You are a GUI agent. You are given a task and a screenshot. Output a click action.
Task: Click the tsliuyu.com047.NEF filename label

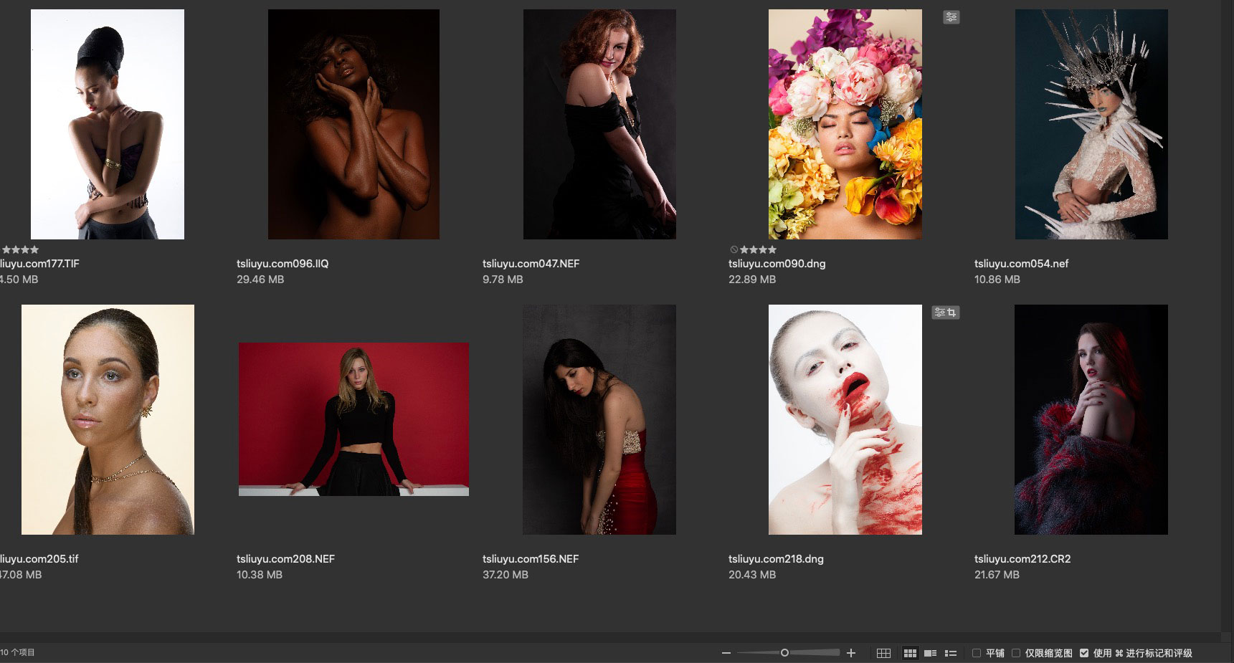pyautogui.click(x=531, y=264)
